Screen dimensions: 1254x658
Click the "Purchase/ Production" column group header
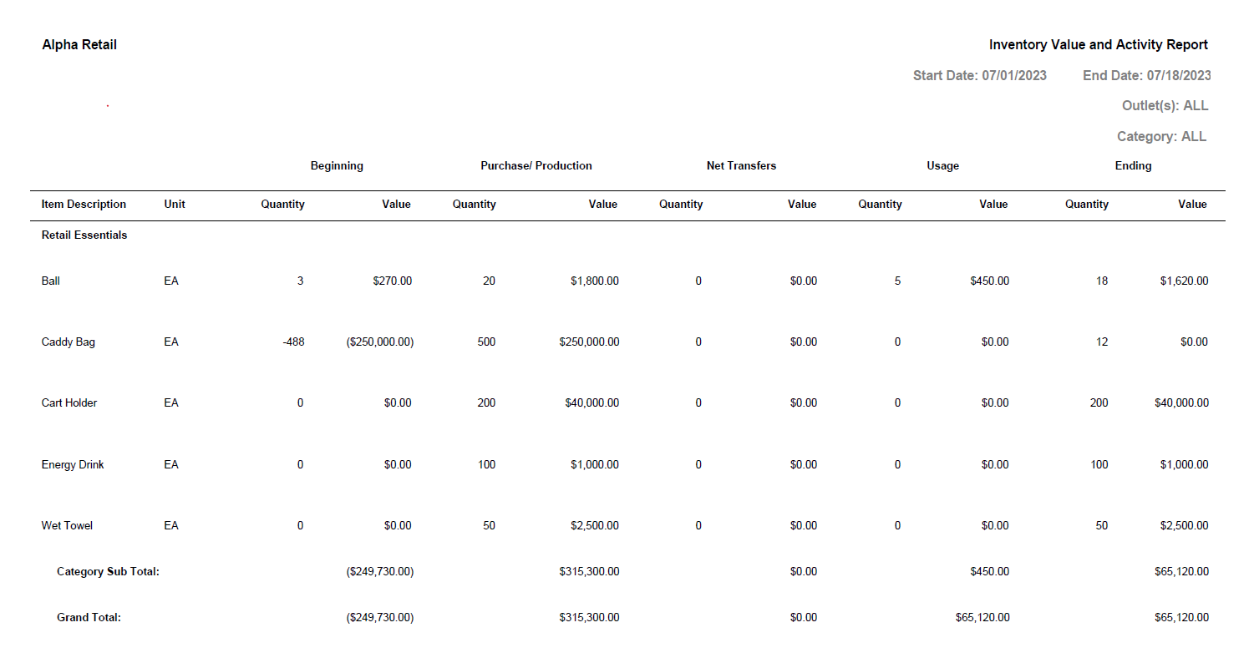tap(536, 166)
